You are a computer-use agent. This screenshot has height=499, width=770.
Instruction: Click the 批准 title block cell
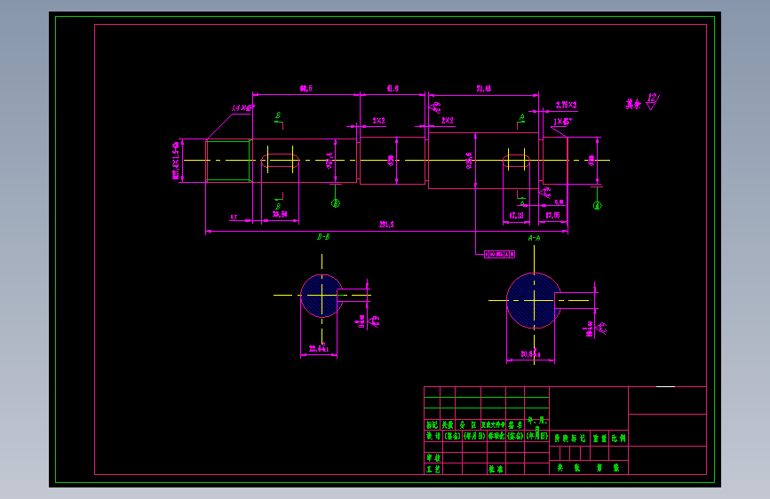coord(496,469)
